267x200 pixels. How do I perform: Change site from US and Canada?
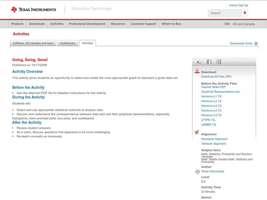[244, 24]
